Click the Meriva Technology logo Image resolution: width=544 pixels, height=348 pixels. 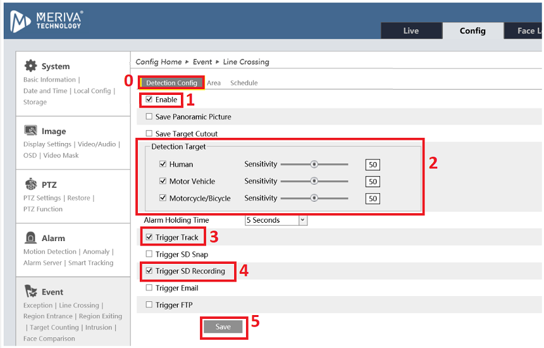(x=47, y=21)
